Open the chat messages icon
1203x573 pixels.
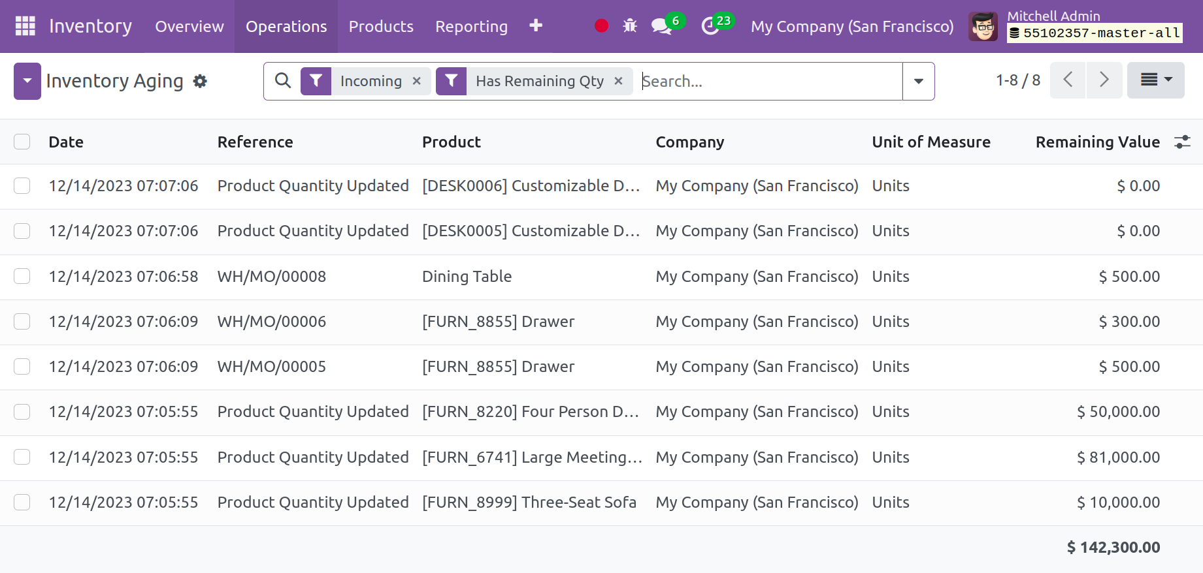tap(661, 26)
